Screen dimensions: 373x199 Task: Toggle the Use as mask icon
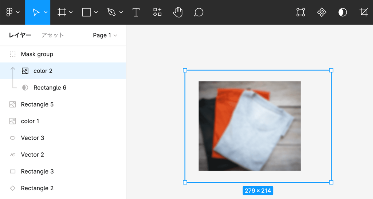coord(342,12)
